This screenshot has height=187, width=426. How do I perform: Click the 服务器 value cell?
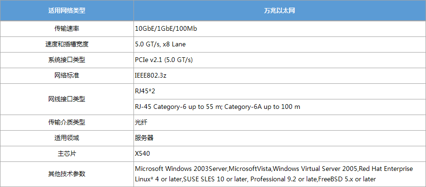(x=280, y=138)
